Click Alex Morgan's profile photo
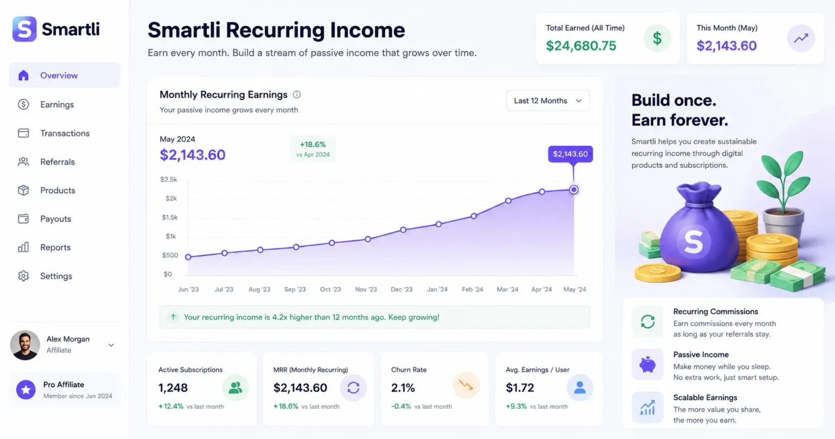The width and height of the screenshot is (835, 439). pyautogui.click(x=25, y=345)
